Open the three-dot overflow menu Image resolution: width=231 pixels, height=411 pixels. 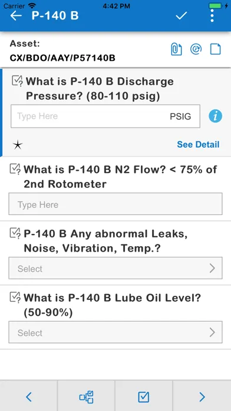[212, 16]
